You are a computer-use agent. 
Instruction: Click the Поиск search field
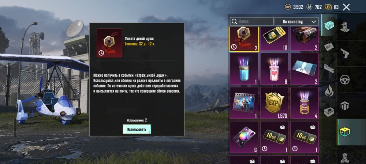click(x=252, y=22)
